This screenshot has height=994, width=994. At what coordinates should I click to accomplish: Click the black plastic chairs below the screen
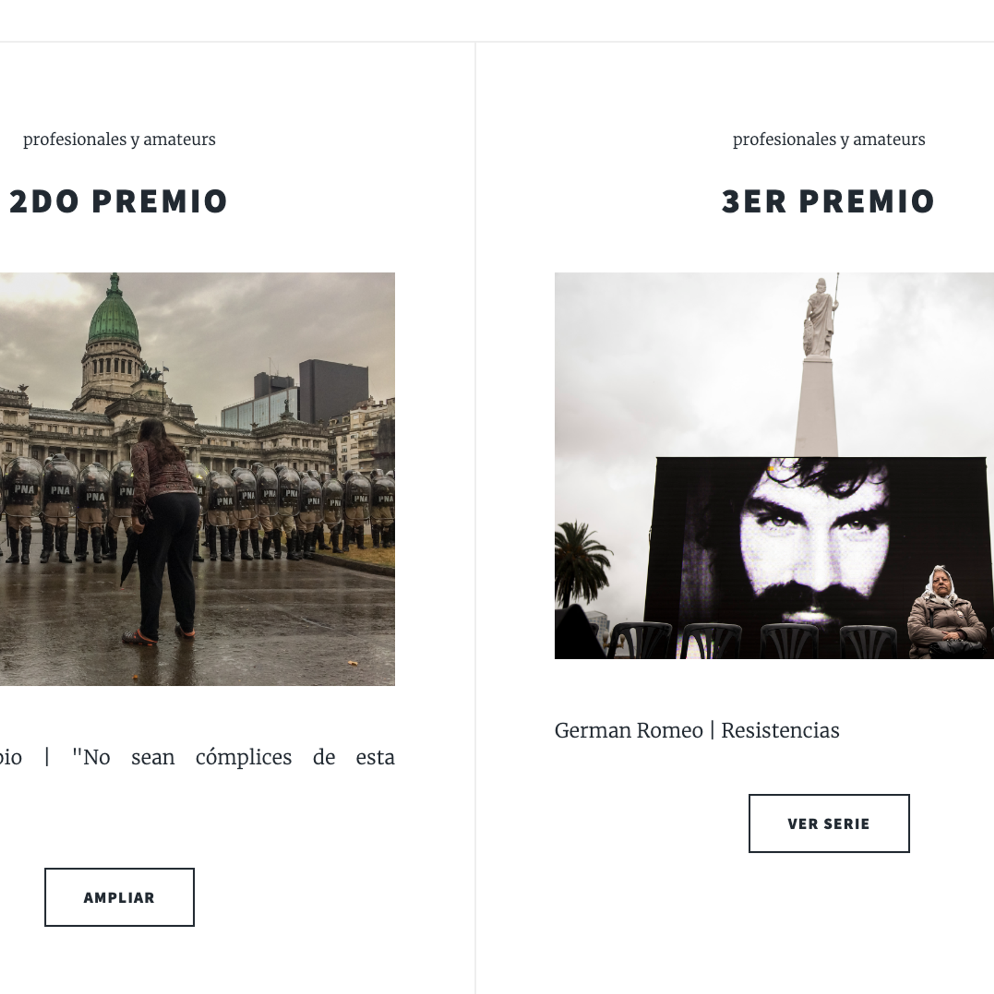[x=751, y=640]
